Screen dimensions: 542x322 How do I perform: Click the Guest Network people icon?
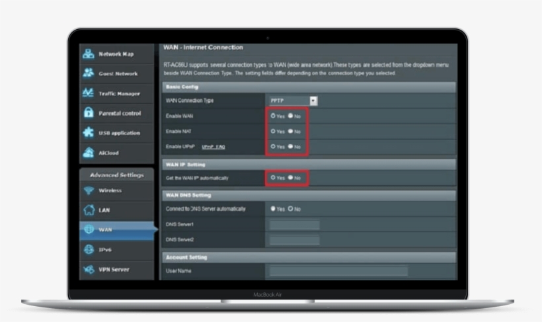(x=89, y=73)
